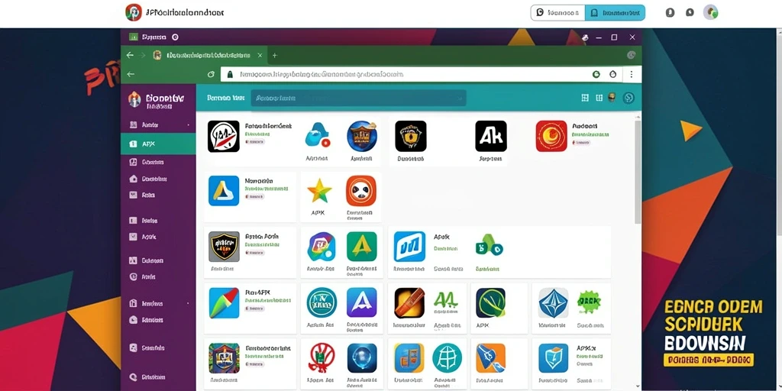The width and height of the screenshot is (782, 391).
Task: Open the red app icon with orange circle
Action: point(551,136)
